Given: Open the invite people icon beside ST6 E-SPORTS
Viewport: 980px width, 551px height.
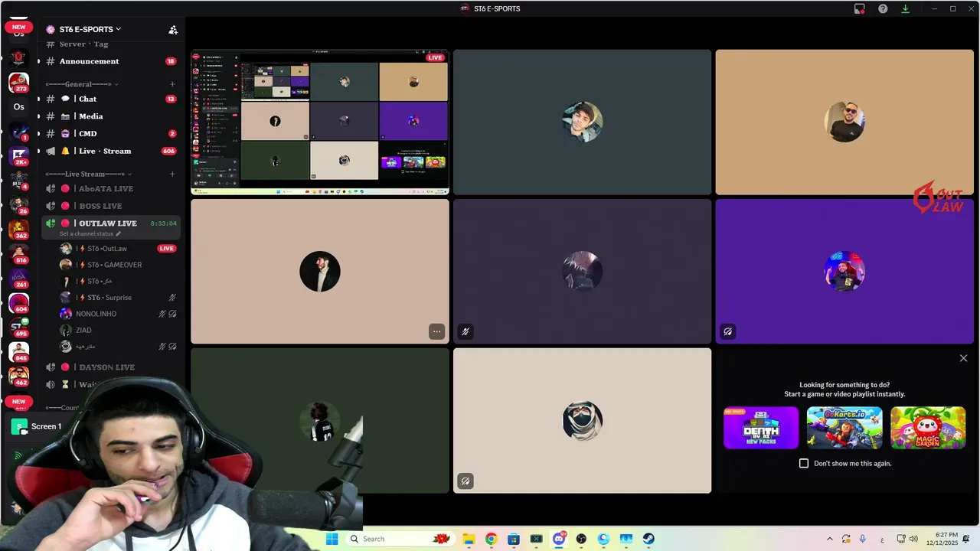Looking at the screenshot, I should 173,30.
